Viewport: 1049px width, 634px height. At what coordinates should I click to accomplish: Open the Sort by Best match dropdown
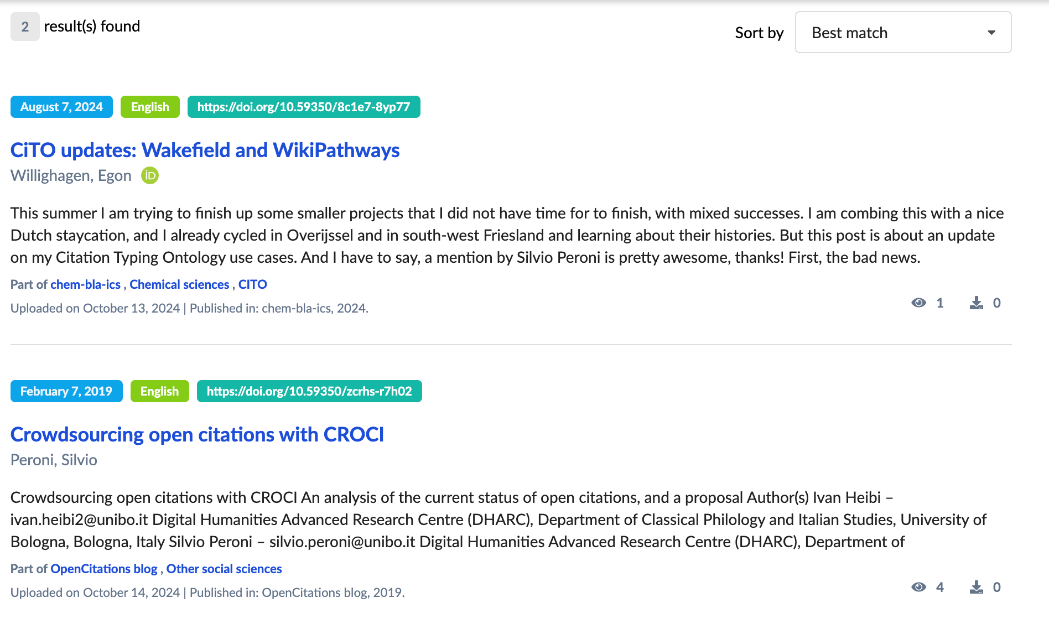(x=902, y=33)
